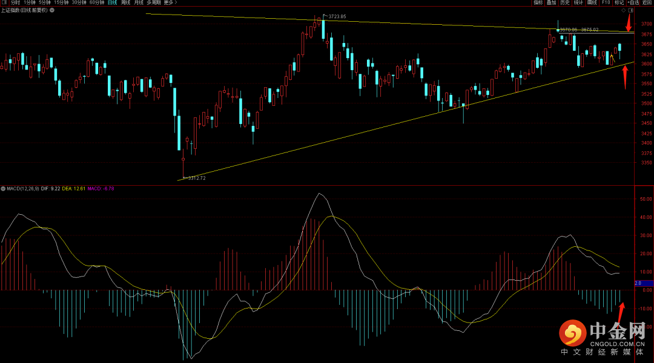654x363 pixels.
Task: Open the 多周期 multi-period view
Action: point(154,3)
